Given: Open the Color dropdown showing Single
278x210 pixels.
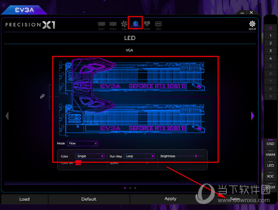Looking at the screenshot, I should tap(90, 156).
